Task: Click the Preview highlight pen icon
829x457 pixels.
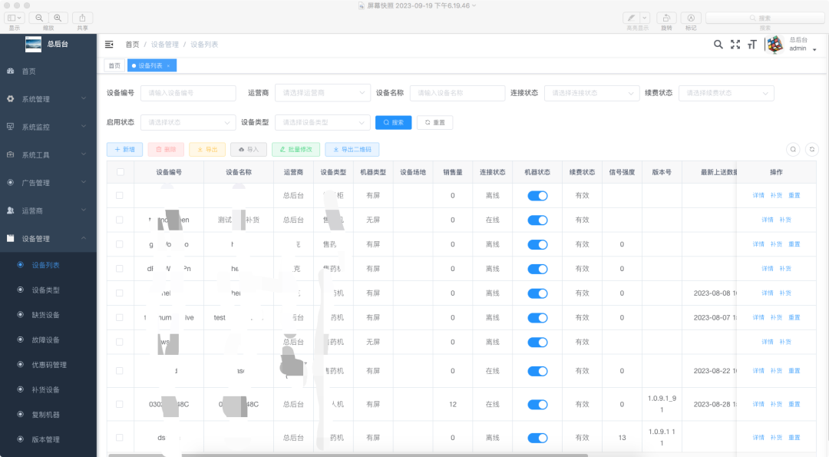Action: [631, 18]
